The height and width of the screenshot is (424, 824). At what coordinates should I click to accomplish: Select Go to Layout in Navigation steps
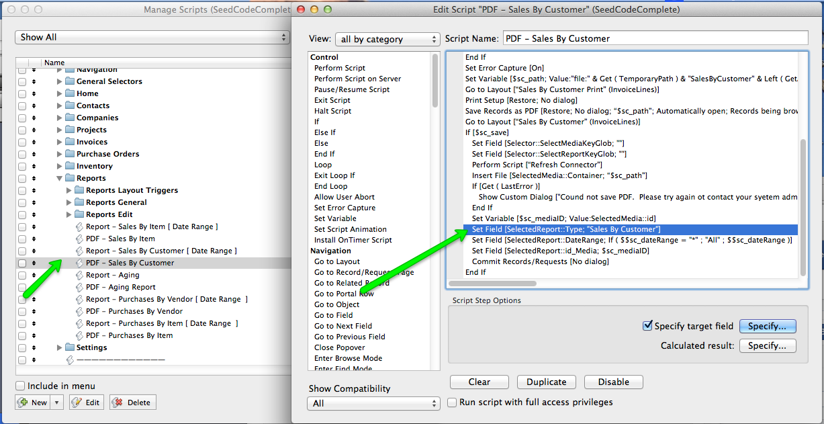tap(337, 261)
